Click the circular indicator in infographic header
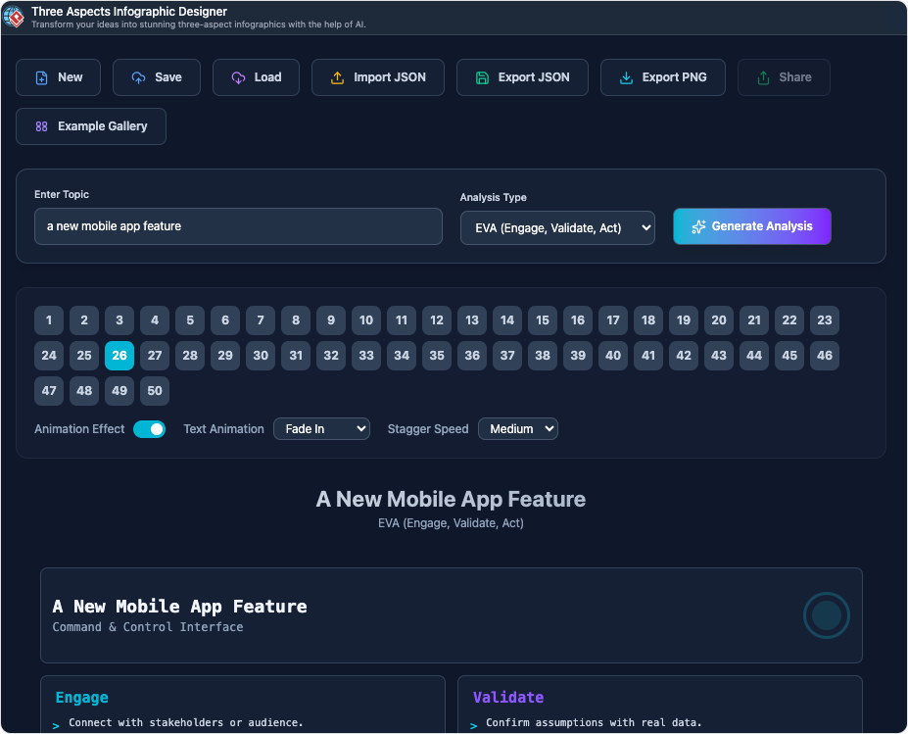 tap(827, 615)
